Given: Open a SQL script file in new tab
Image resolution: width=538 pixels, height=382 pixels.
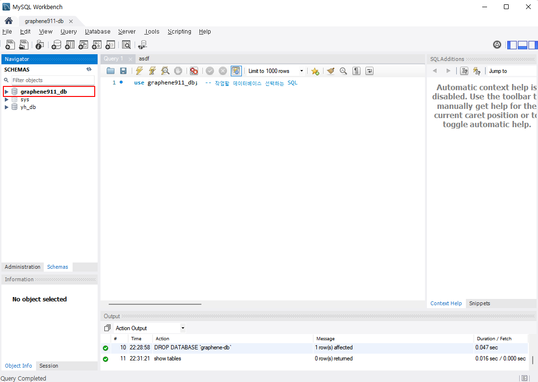Looking at the screenshot, I should click(x=24, y=45).
